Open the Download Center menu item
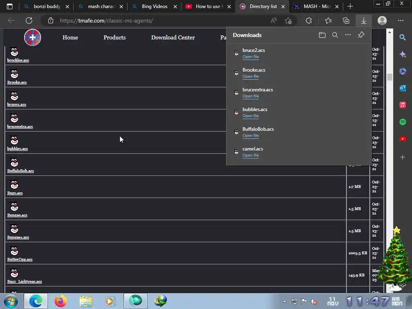The width and height of the screenshot is (412, 309). 173,37
